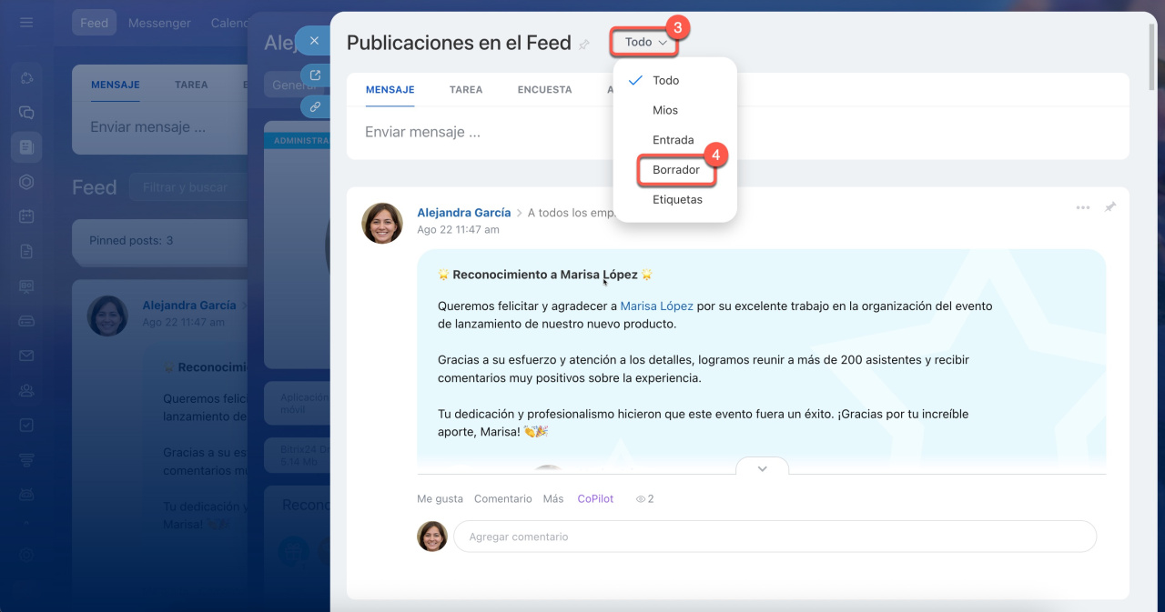Open the Todo filter dropdown

[645, 42]
